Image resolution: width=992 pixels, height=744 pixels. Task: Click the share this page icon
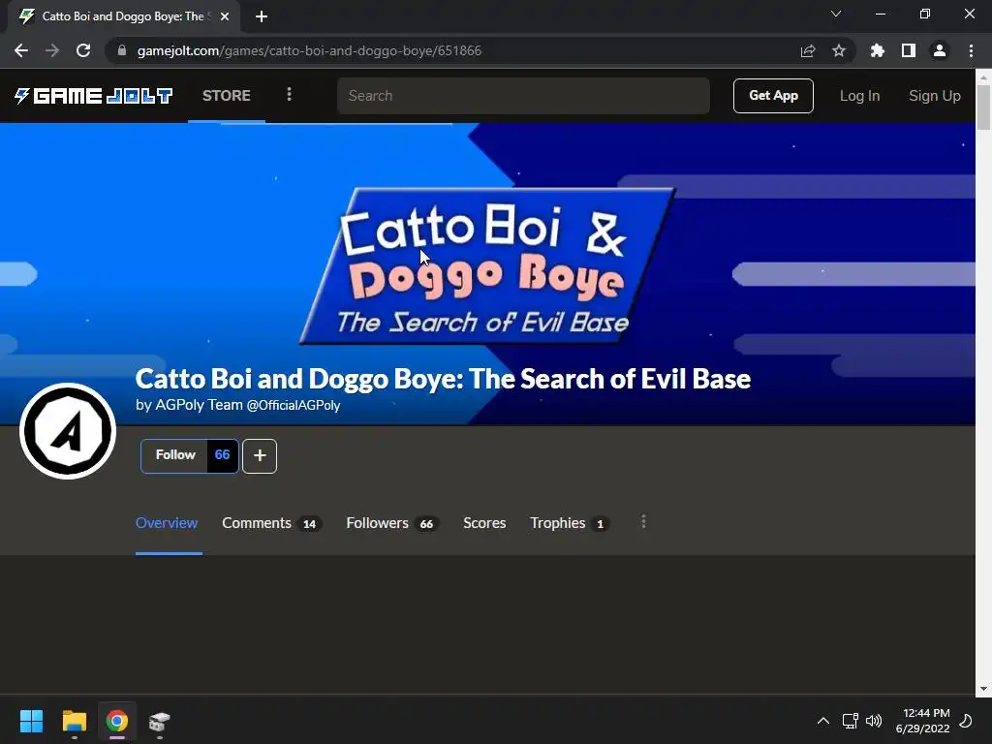coord(808,50)
